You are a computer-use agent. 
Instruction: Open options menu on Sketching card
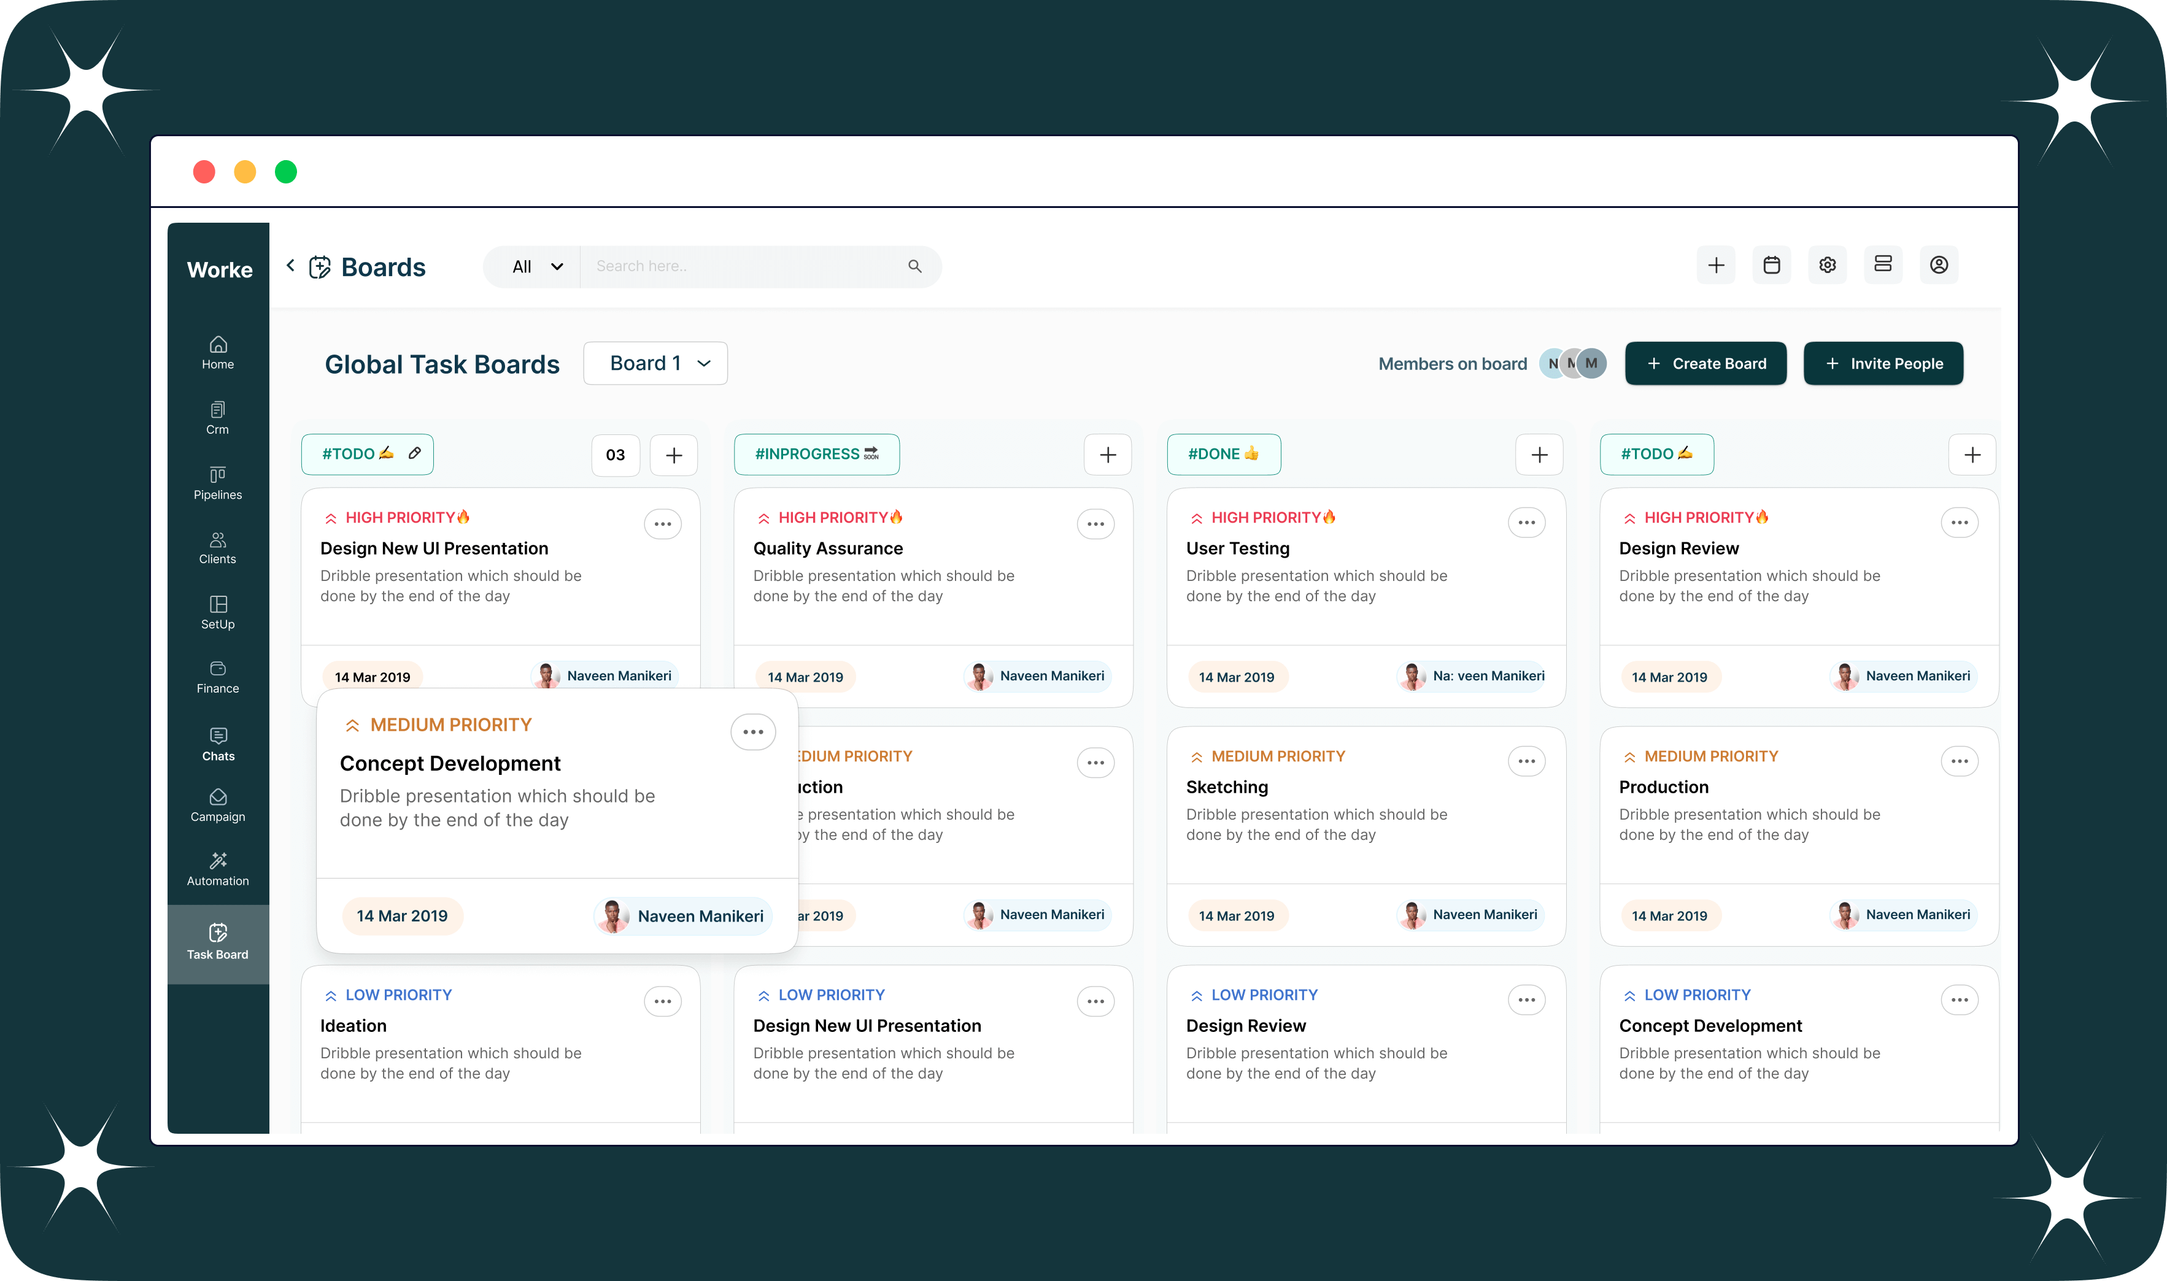[x=1526, y=761]
